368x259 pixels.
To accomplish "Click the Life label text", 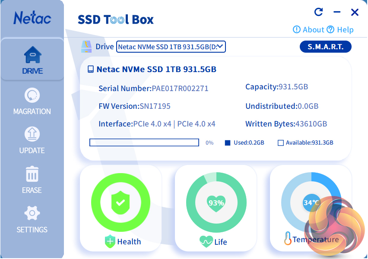I will click(x=221, y=242).
